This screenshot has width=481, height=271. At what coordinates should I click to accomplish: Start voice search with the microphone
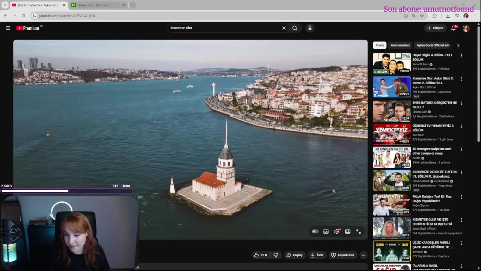click(310, 28)
